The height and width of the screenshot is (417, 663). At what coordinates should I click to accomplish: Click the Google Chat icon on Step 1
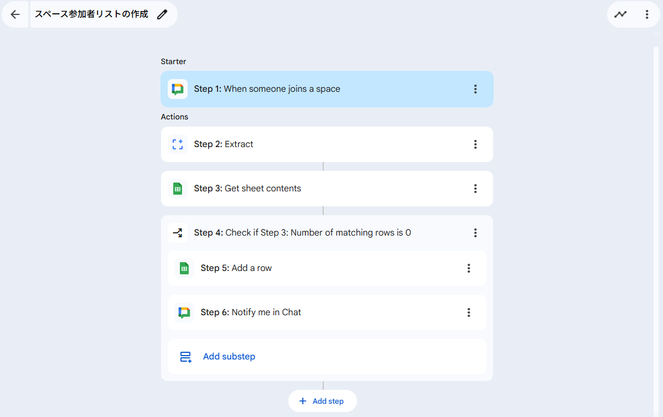(x=178, y=89)
